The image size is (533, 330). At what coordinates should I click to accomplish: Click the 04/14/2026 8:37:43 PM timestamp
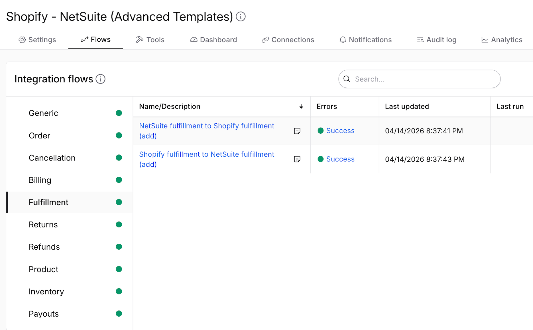(x=425, y=159)
